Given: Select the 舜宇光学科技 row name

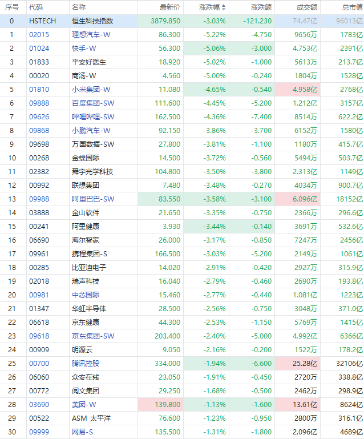Looking at the screenshot, I should tap(92, 172).
